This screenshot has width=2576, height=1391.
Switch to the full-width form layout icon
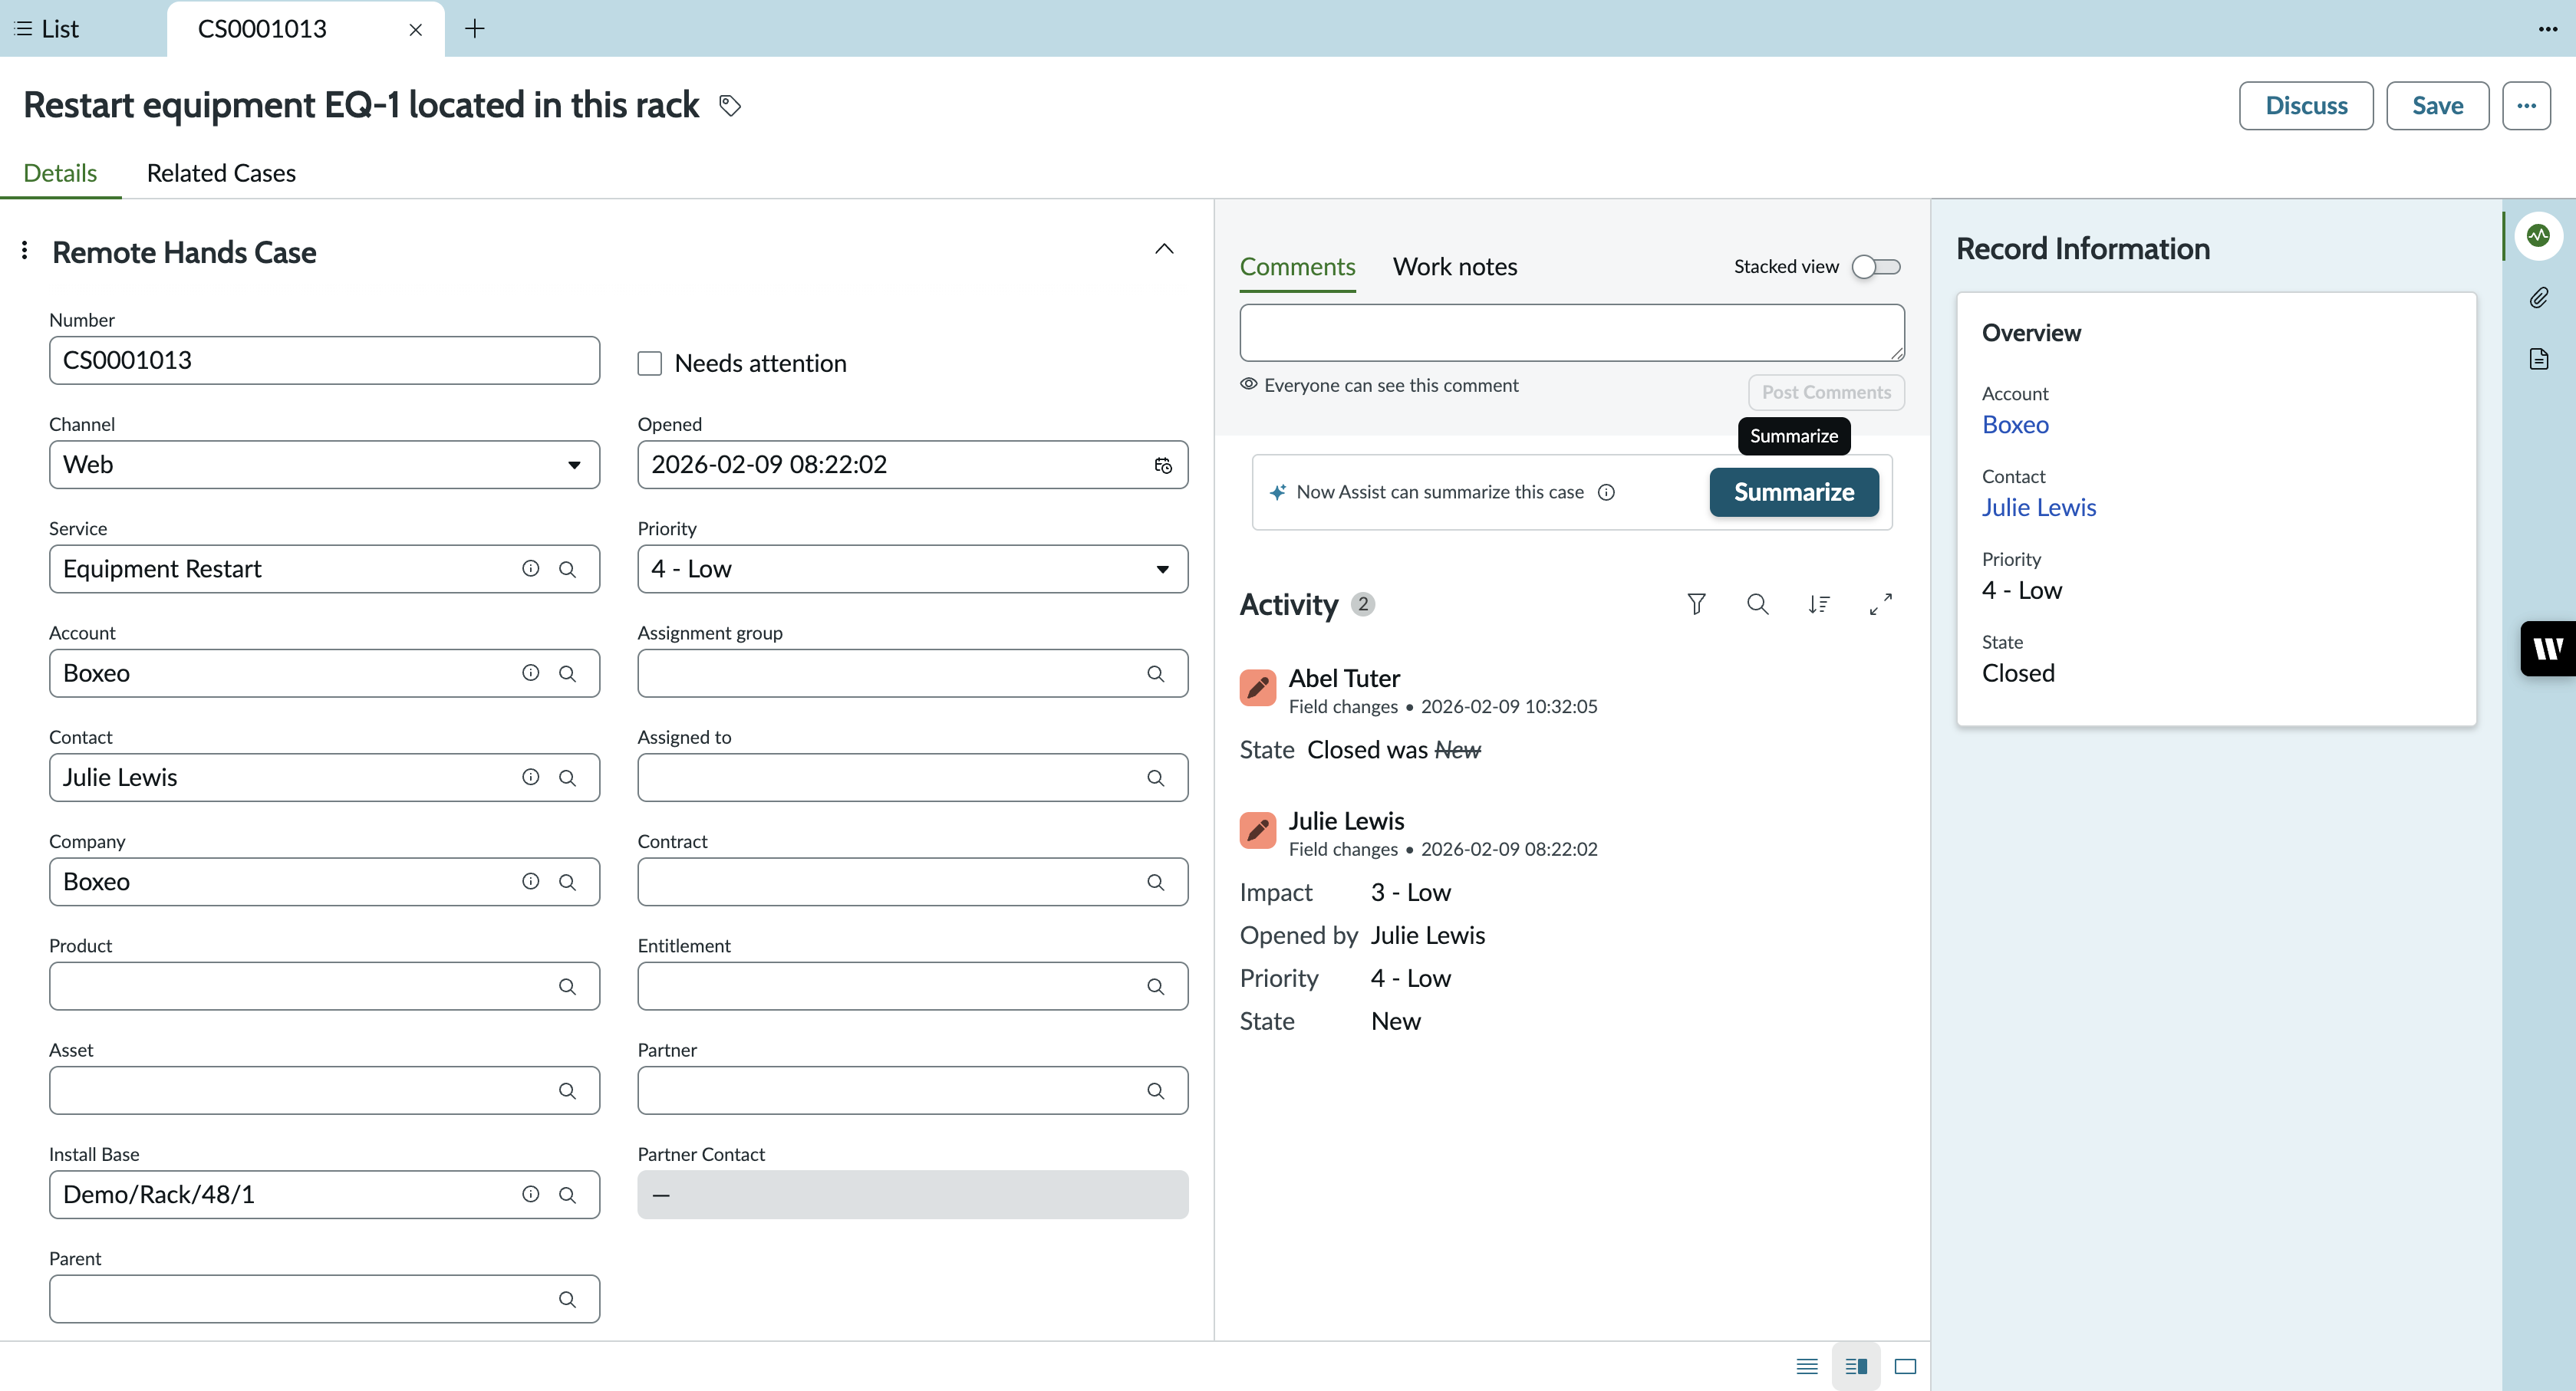[x=1807, y=1366]
